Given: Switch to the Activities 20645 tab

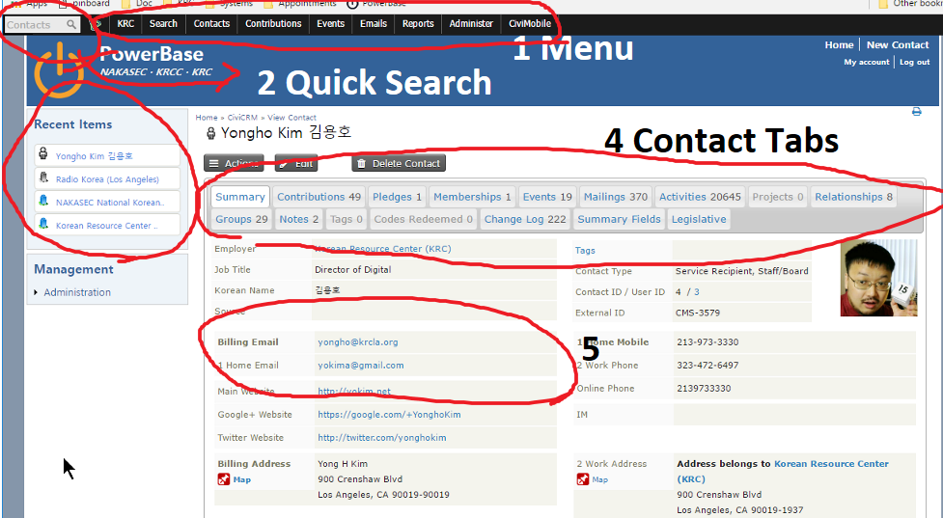Looking at the screenshot, I should [x=700, y=197].
